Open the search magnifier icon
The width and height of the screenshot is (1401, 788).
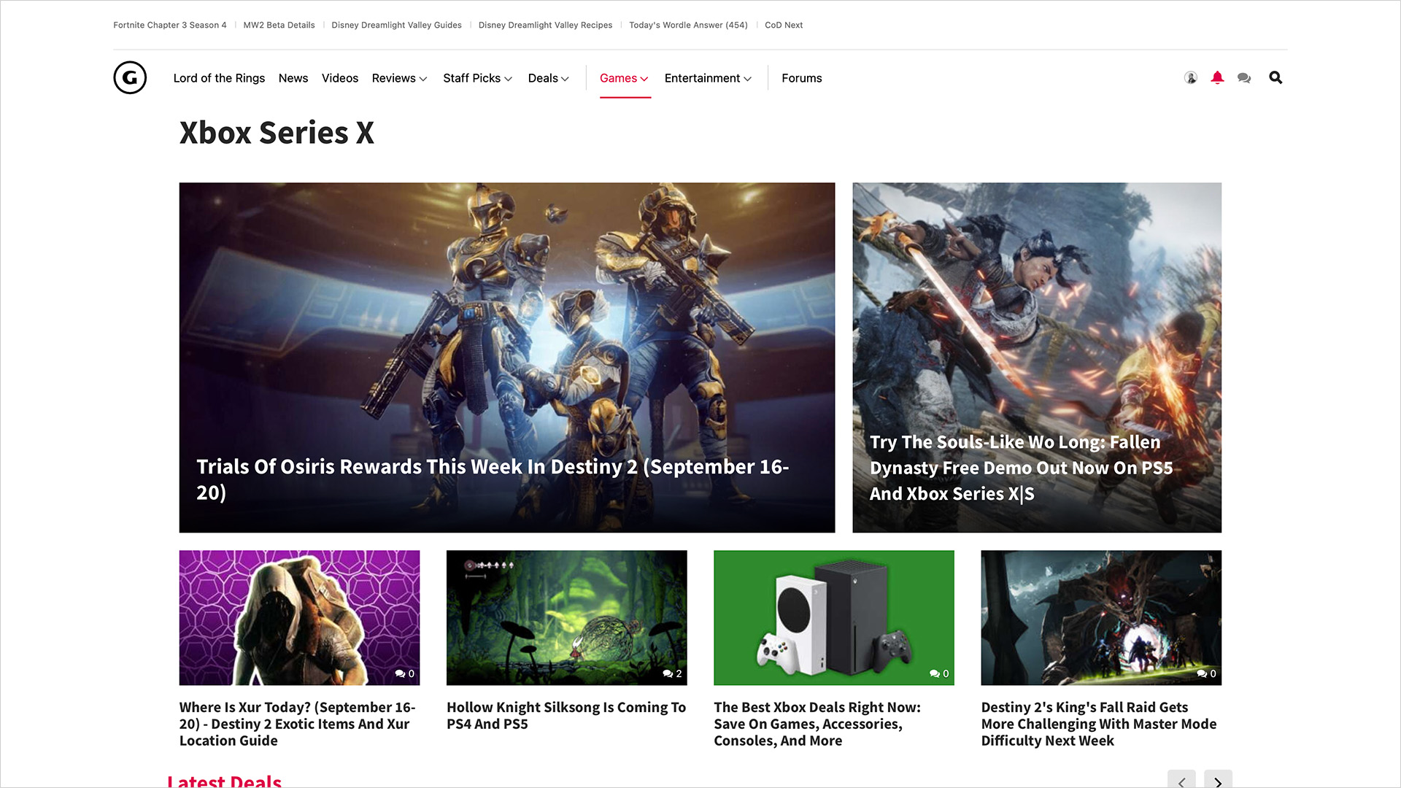click(x=1275, y=77)
